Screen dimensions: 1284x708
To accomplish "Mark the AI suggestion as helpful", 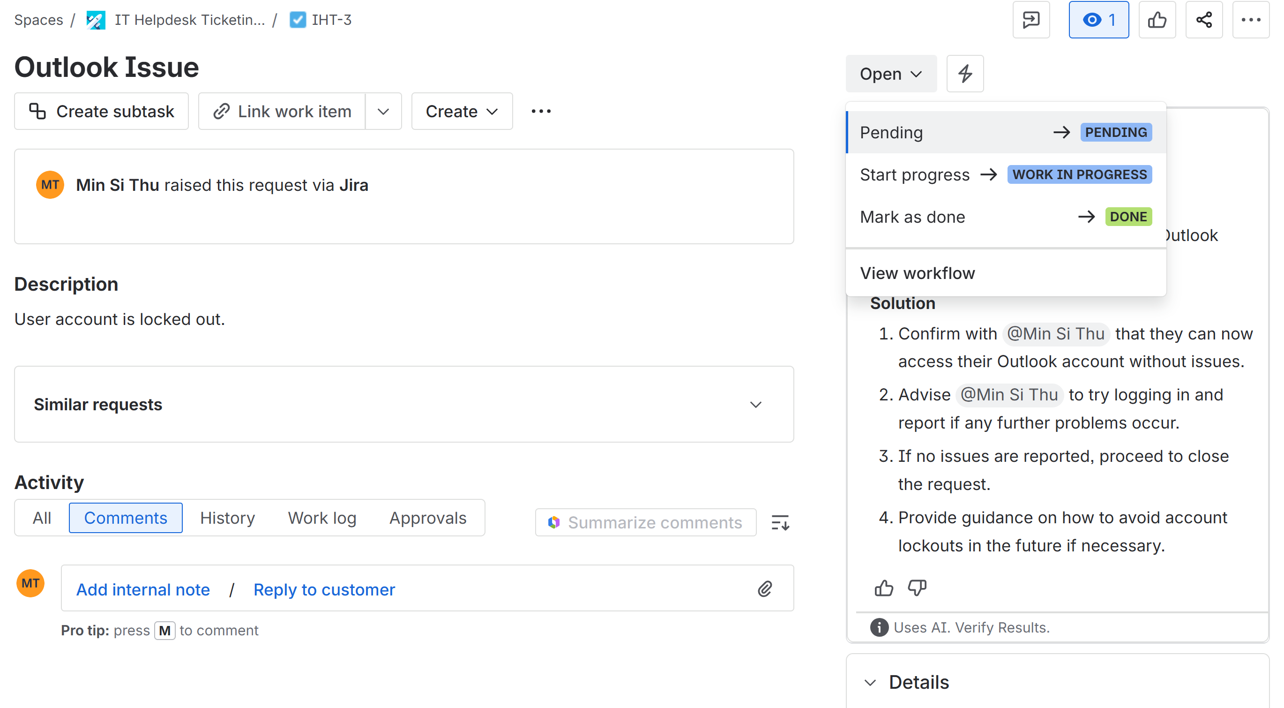I will (884, 588).
